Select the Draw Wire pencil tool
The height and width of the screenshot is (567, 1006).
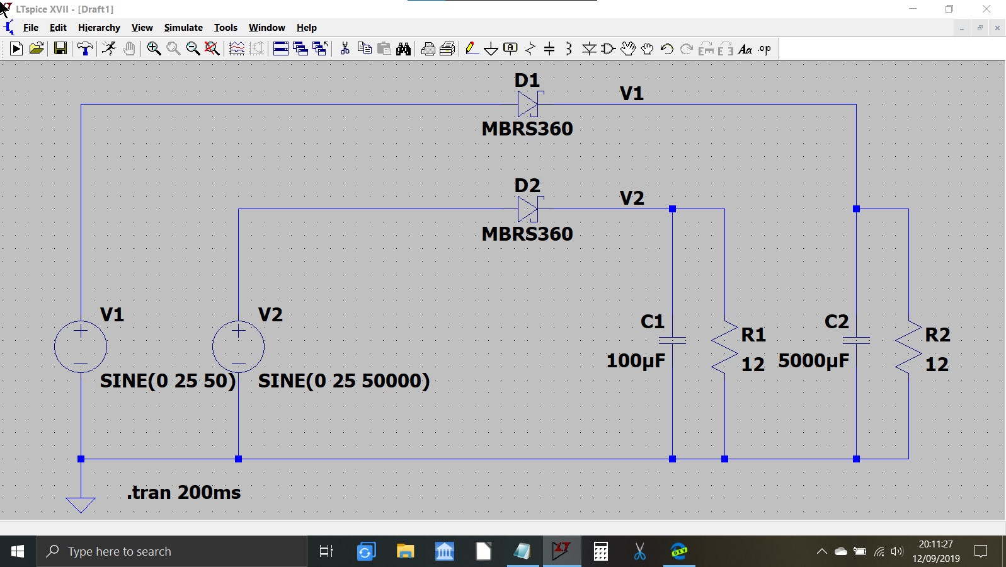point(471,49)
